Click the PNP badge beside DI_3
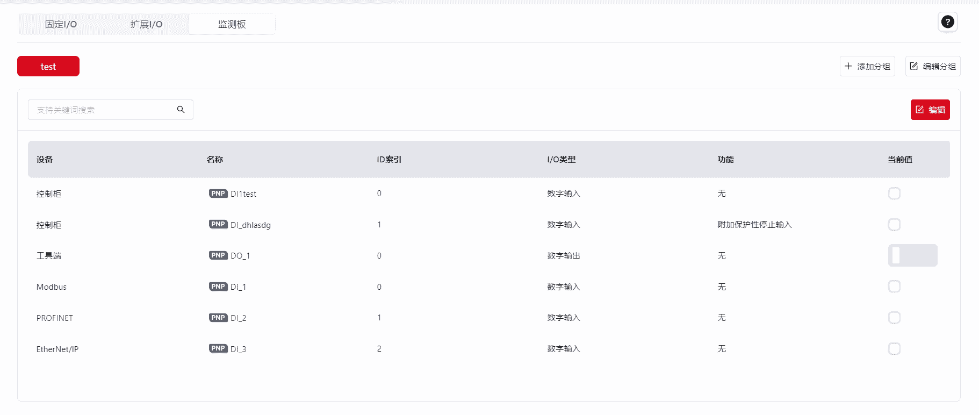 click(x=218, y=348)
